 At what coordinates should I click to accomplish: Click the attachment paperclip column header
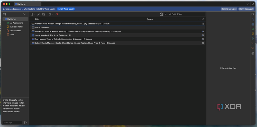click(203, 19)
